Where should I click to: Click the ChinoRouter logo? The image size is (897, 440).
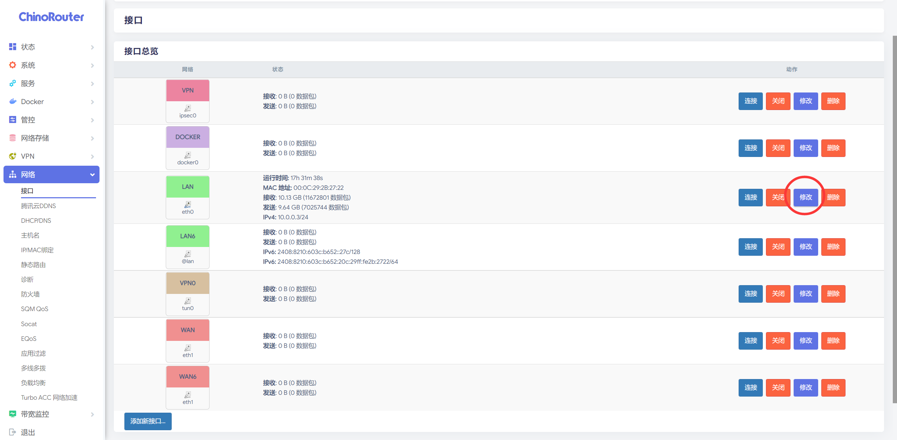pos(51,17)
